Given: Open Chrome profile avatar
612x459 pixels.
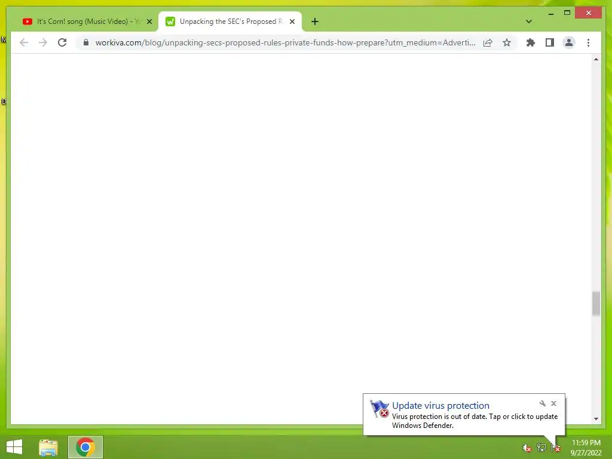Looking at the screenshot, I should (x=569, y=42).
